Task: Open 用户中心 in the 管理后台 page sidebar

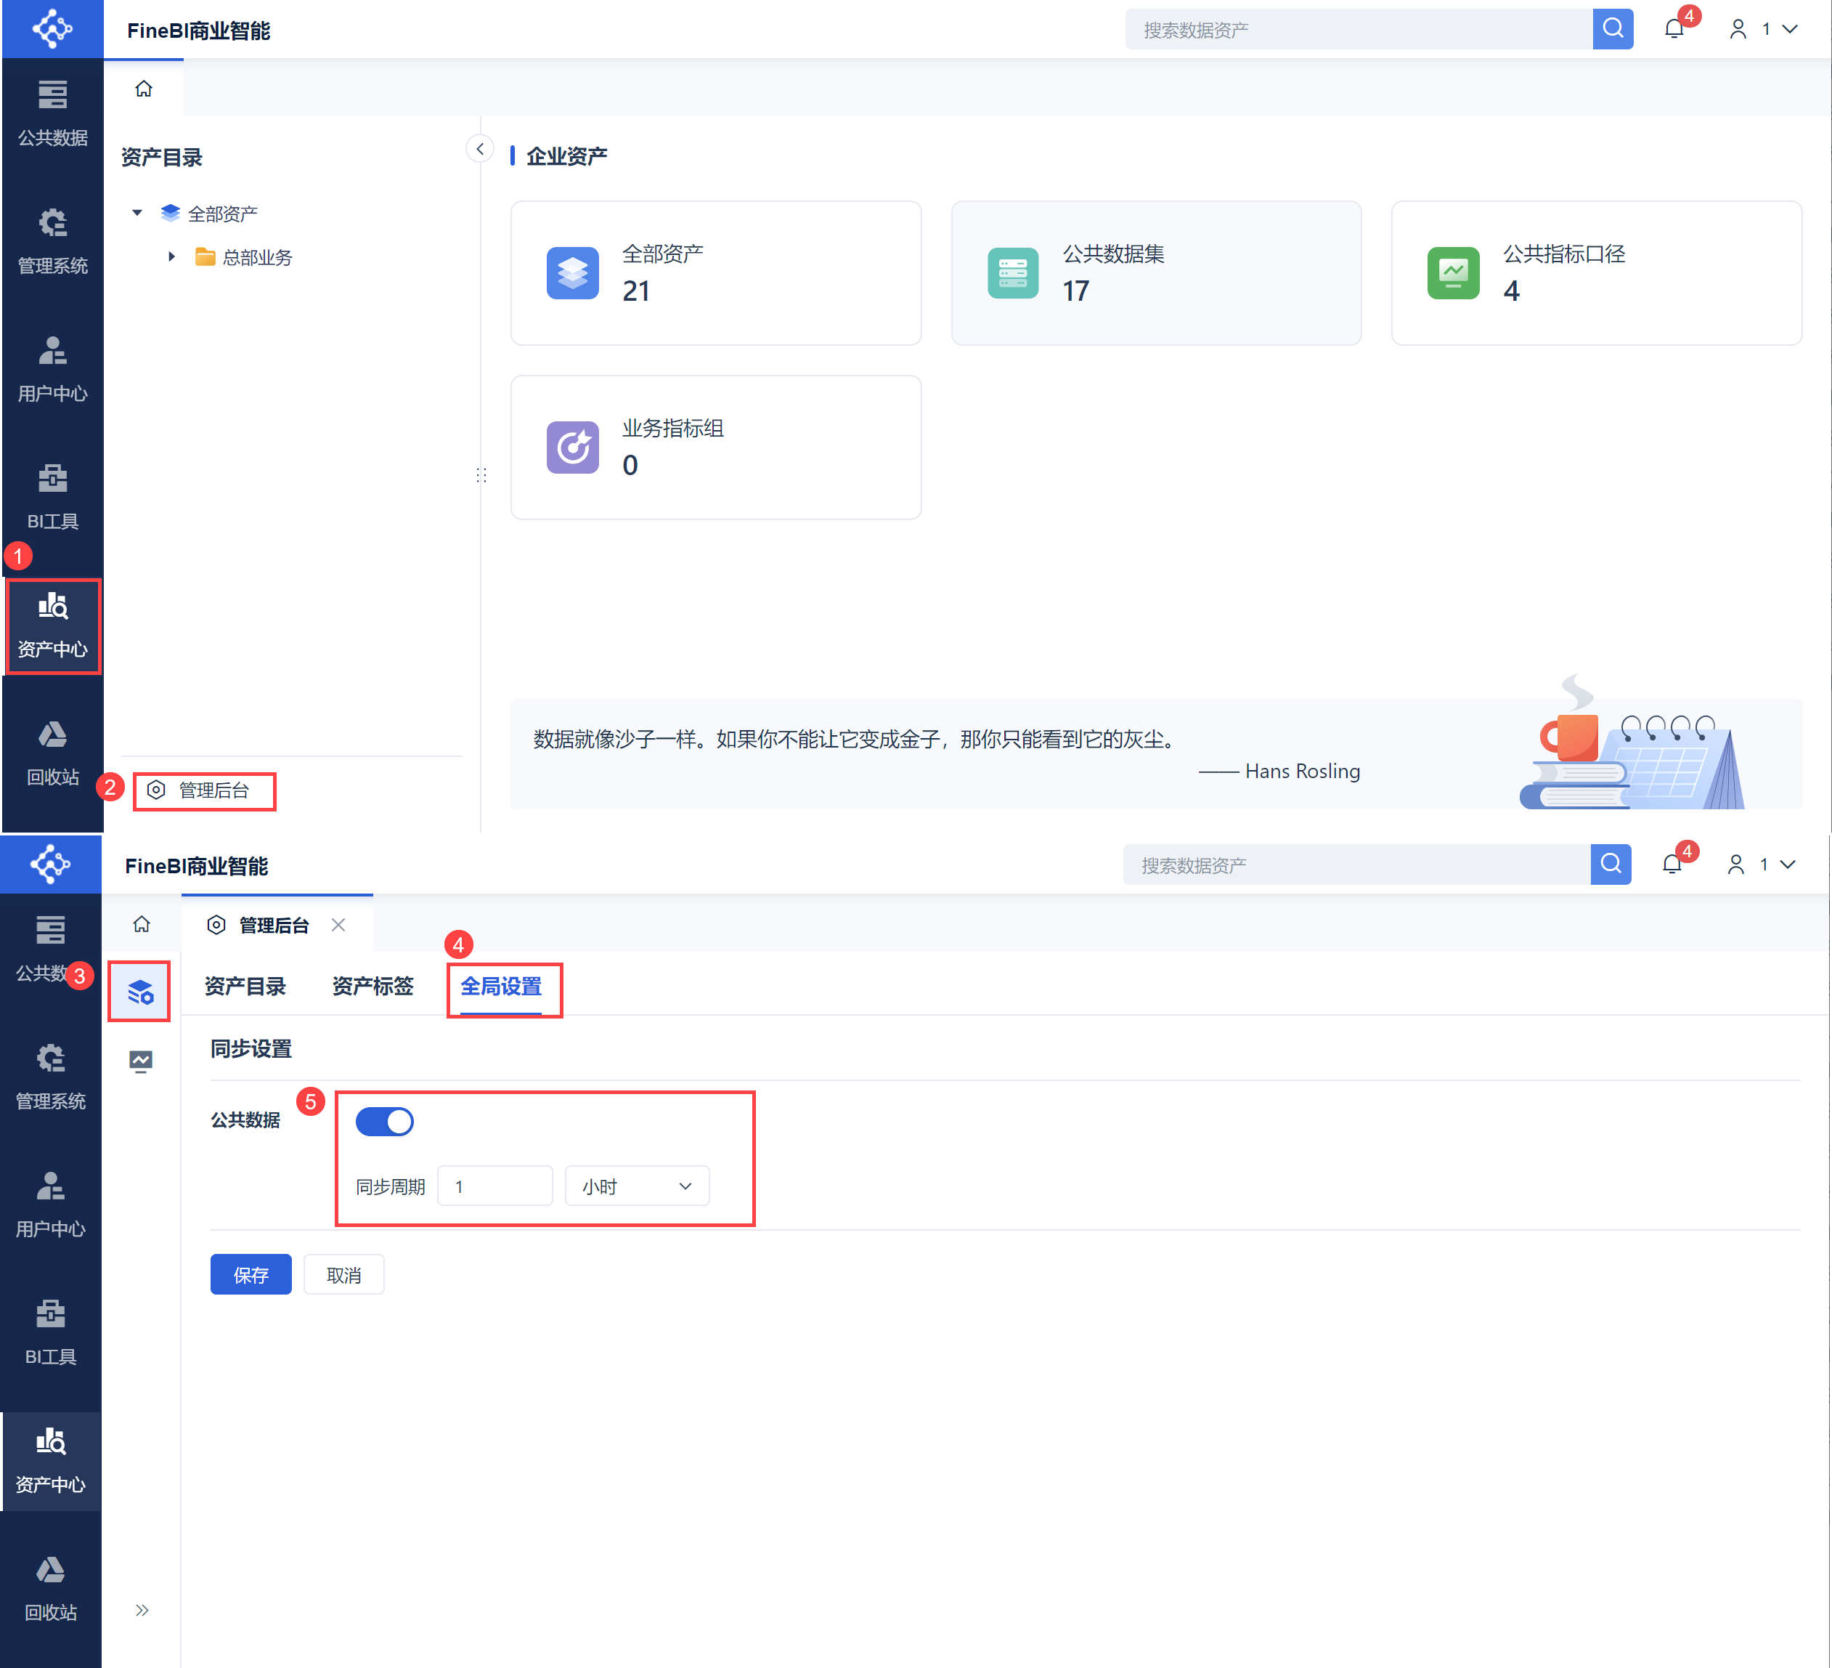Action: point(51,1205)
